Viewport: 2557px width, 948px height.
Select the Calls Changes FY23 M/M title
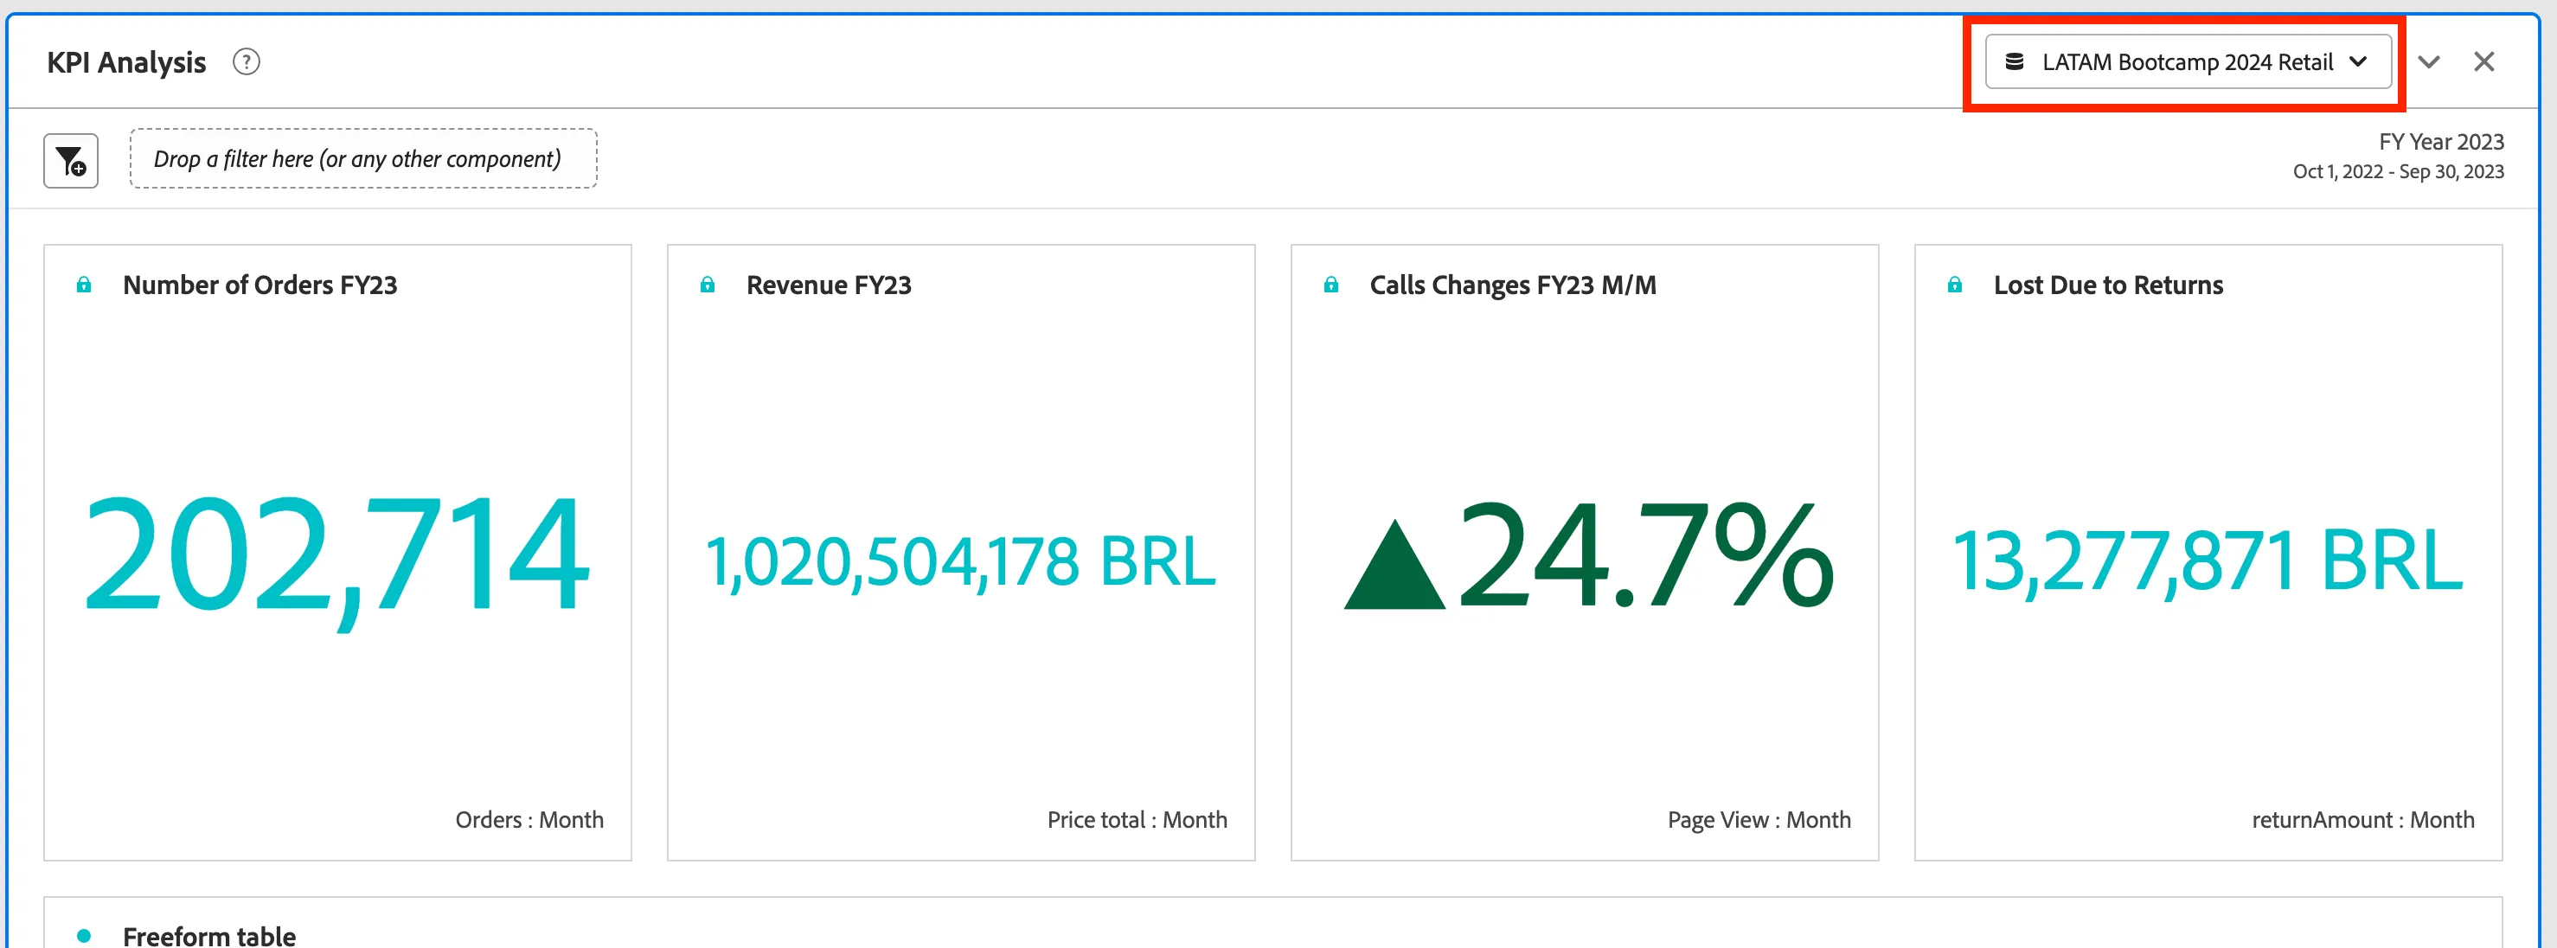1513,286
